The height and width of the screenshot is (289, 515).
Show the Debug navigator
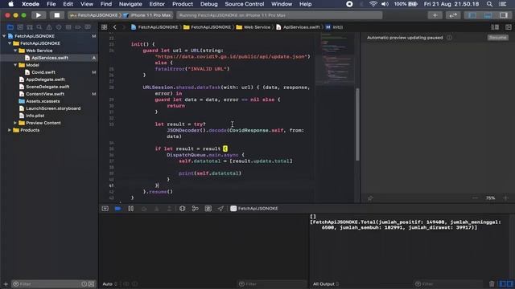pos(68,27)
